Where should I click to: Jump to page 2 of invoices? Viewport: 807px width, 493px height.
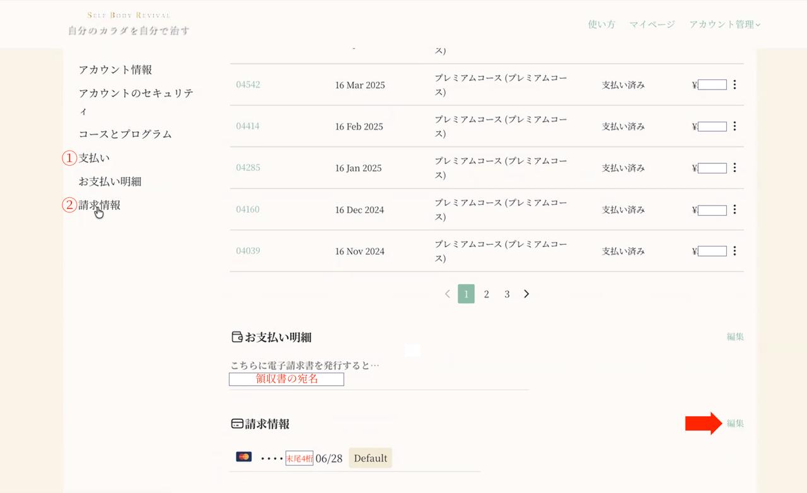(486, 294)
